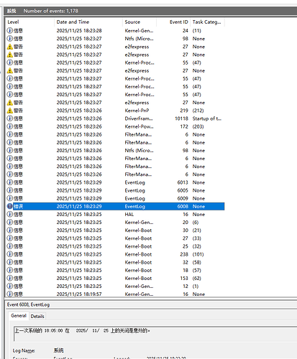
Task: Click the info icon on the EventLog 6009 row
Action: (x=9, y=198)
